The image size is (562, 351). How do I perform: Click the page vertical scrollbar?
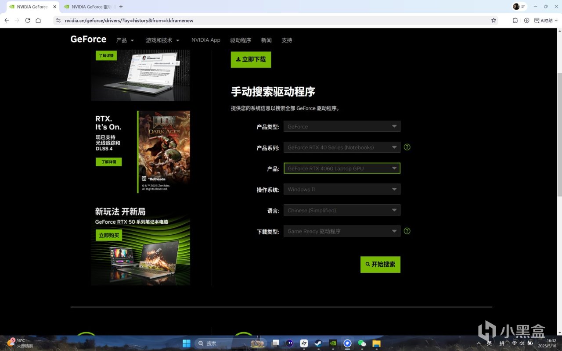coord(559,135)
